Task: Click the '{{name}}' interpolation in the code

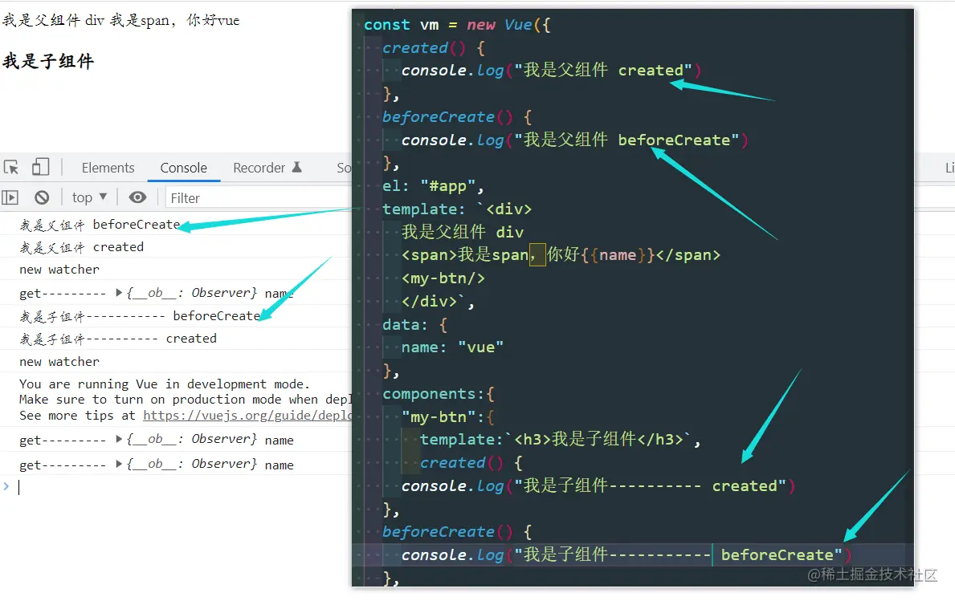Action: (617, 255)
